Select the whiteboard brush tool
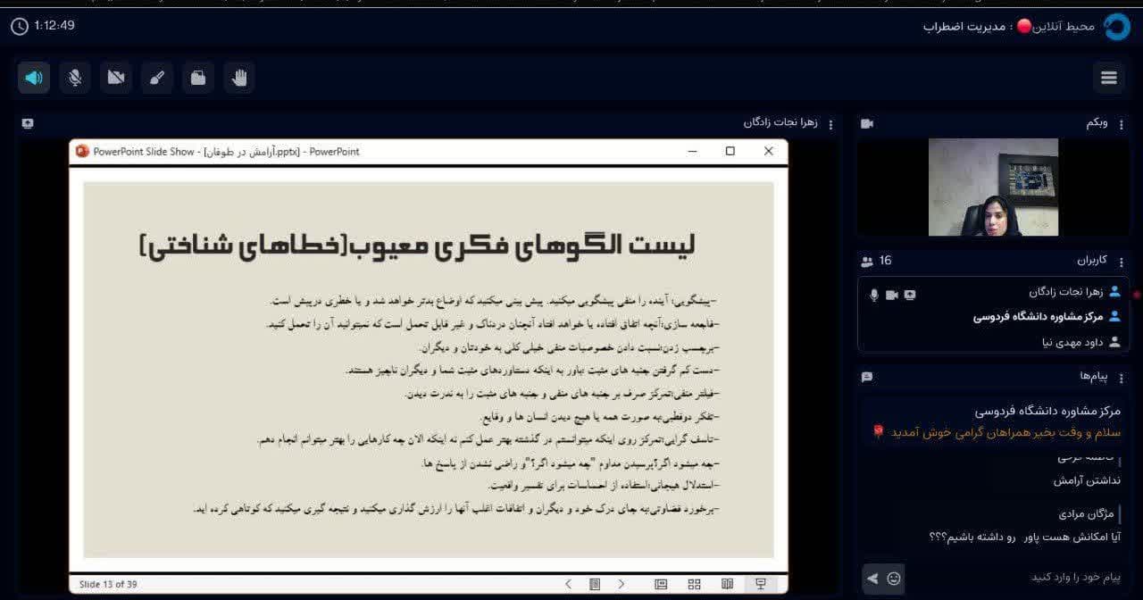This screenshot has height=600, width=1143. click(x=157, y=78)
